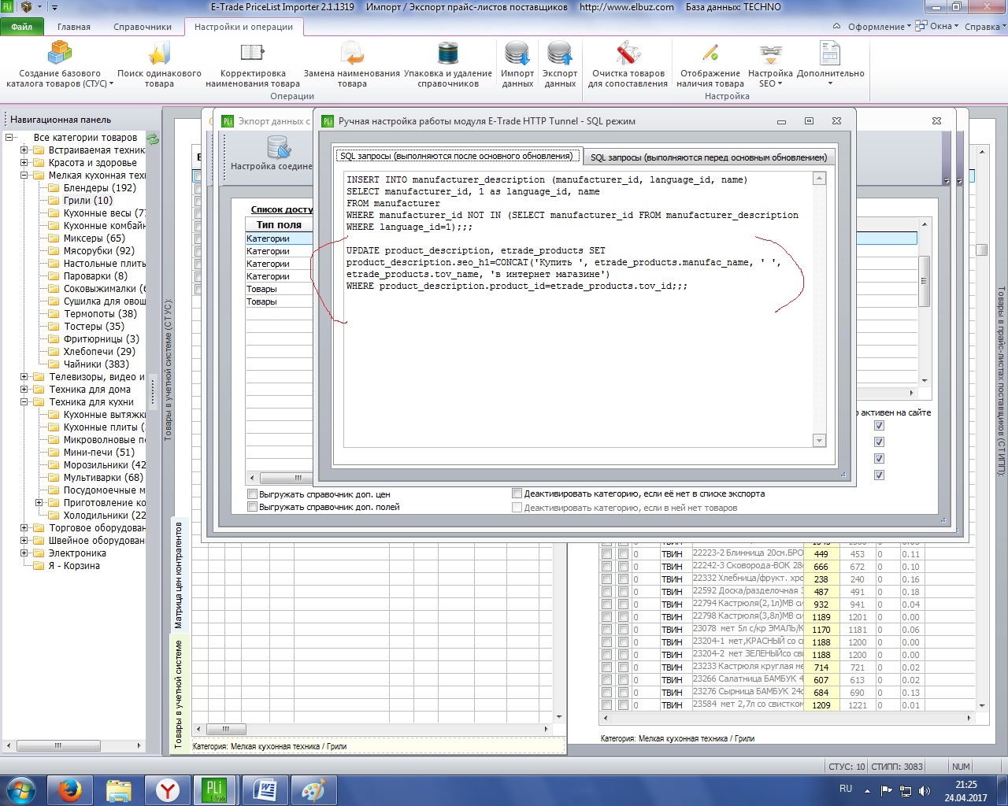
Task: Expand Телевизоры, видео tree node
Action: point(24,377)
